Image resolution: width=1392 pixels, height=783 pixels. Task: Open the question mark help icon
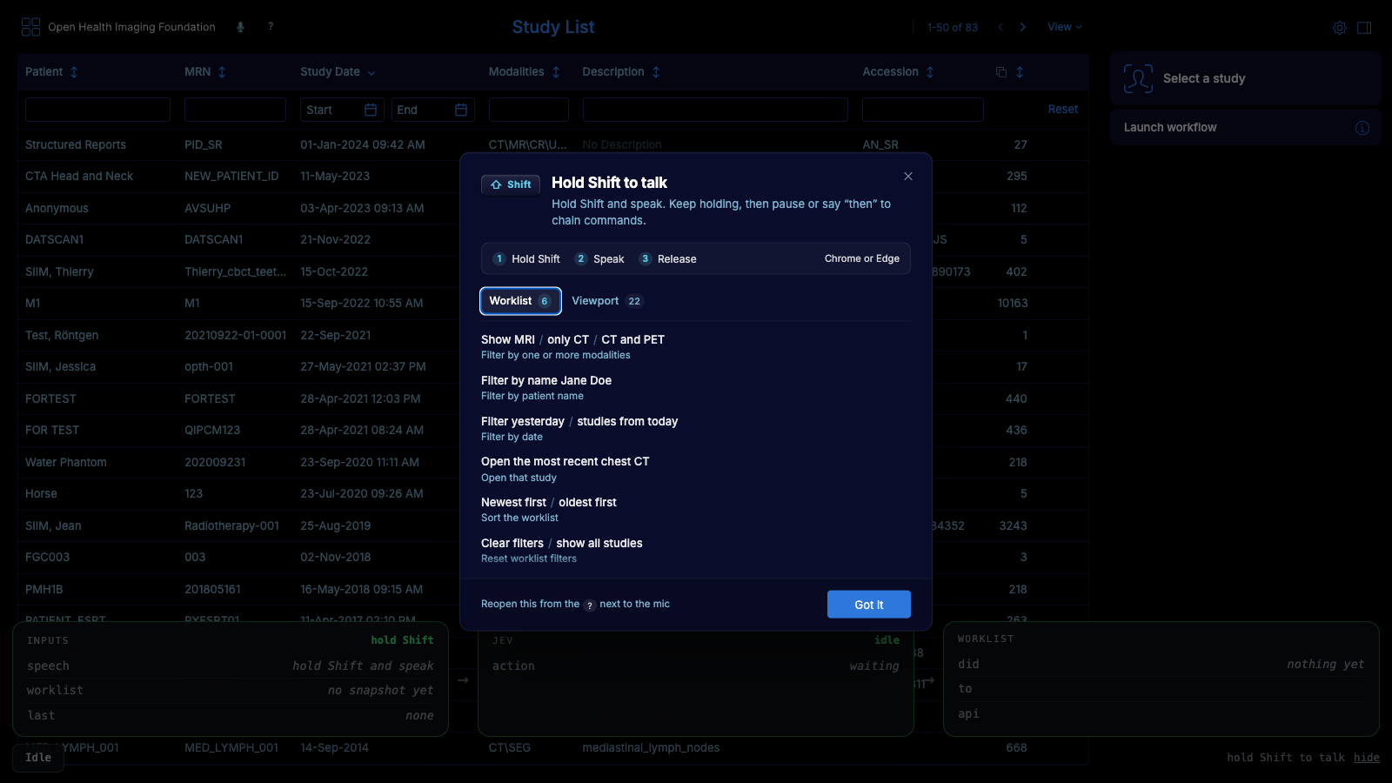[x=271, y=27]
